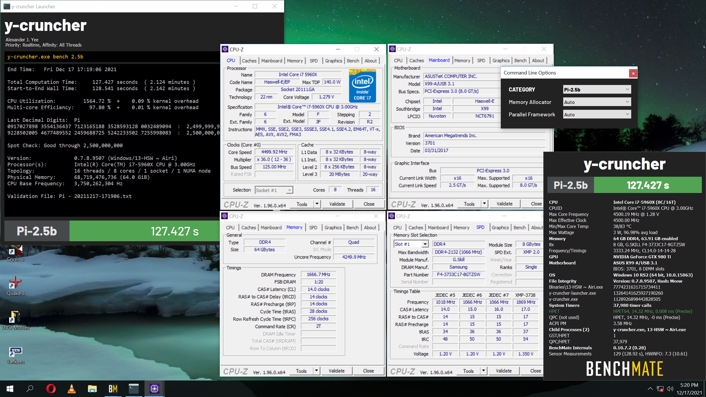Click CPU-Z icon in SPD window title
Image resolution: width=706 pixels, height=397 pixels.
pyautogui.click(x=392, y=216)
